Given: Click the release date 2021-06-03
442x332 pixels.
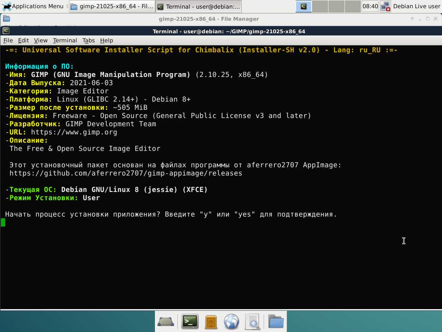Looking at the screenshot, I should [x=92, y=83].
